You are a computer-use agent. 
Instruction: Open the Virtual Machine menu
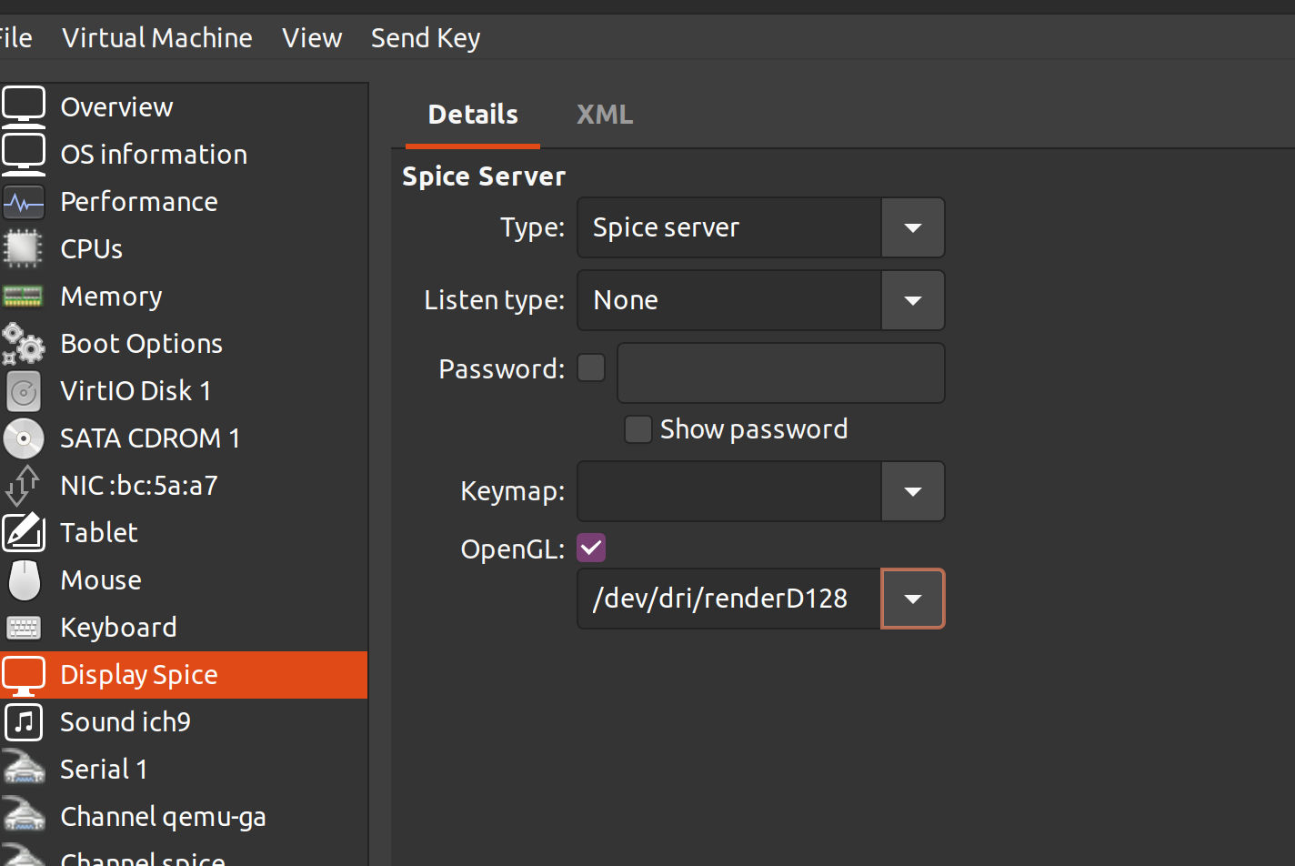point(157,38)
